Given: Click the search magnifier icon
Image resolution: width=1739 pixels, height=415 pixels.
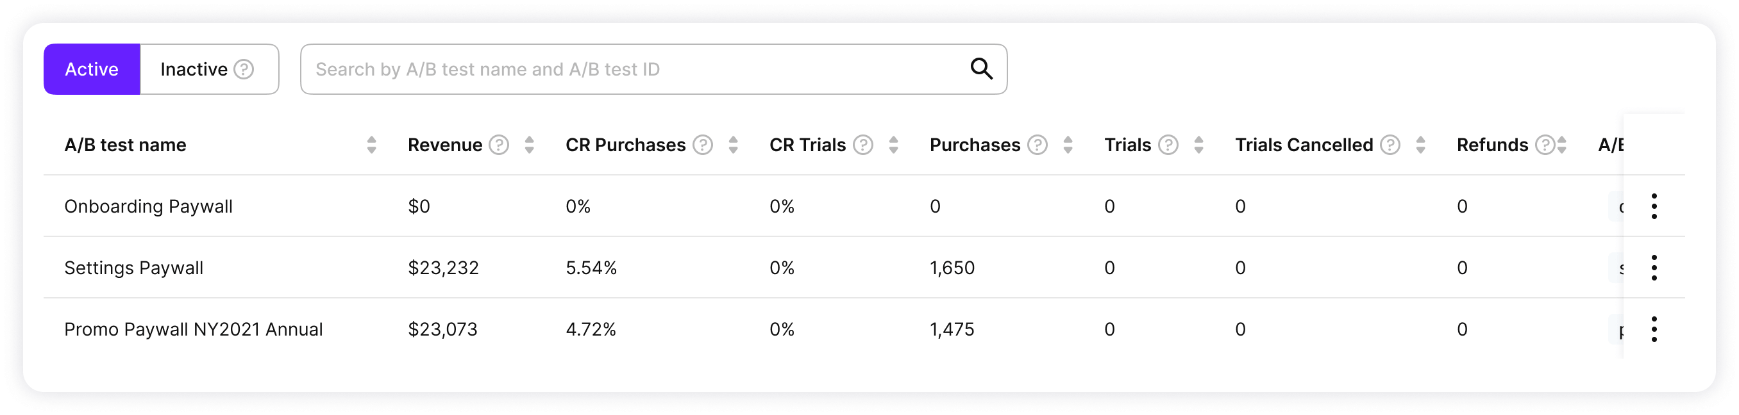Looking at the screenshot, I should (981, 69).
